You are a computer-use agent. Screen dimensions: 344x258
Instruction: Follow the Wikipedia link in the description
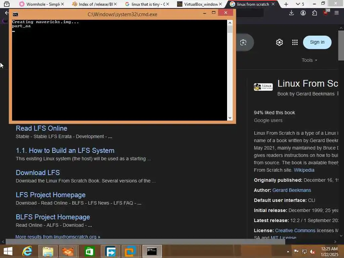tap(304, 170)
